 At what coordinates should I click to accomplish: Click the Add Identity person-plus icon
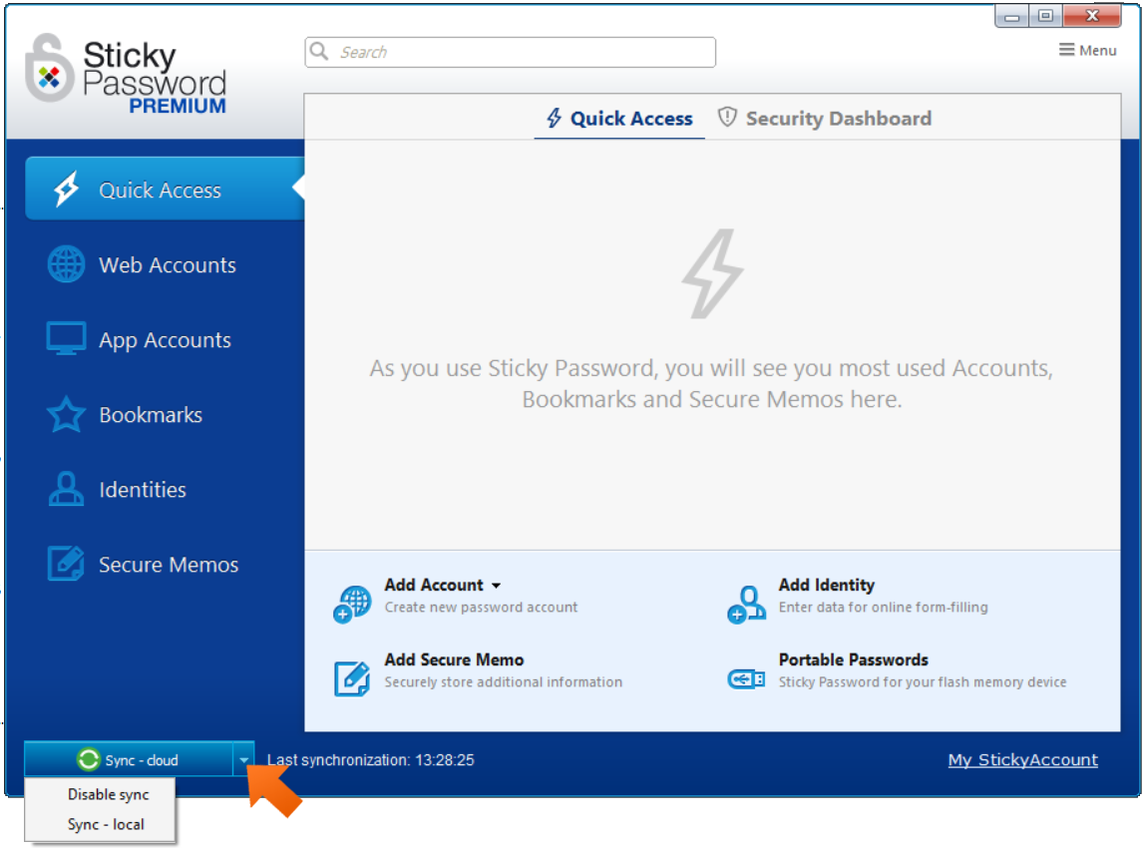746,604
